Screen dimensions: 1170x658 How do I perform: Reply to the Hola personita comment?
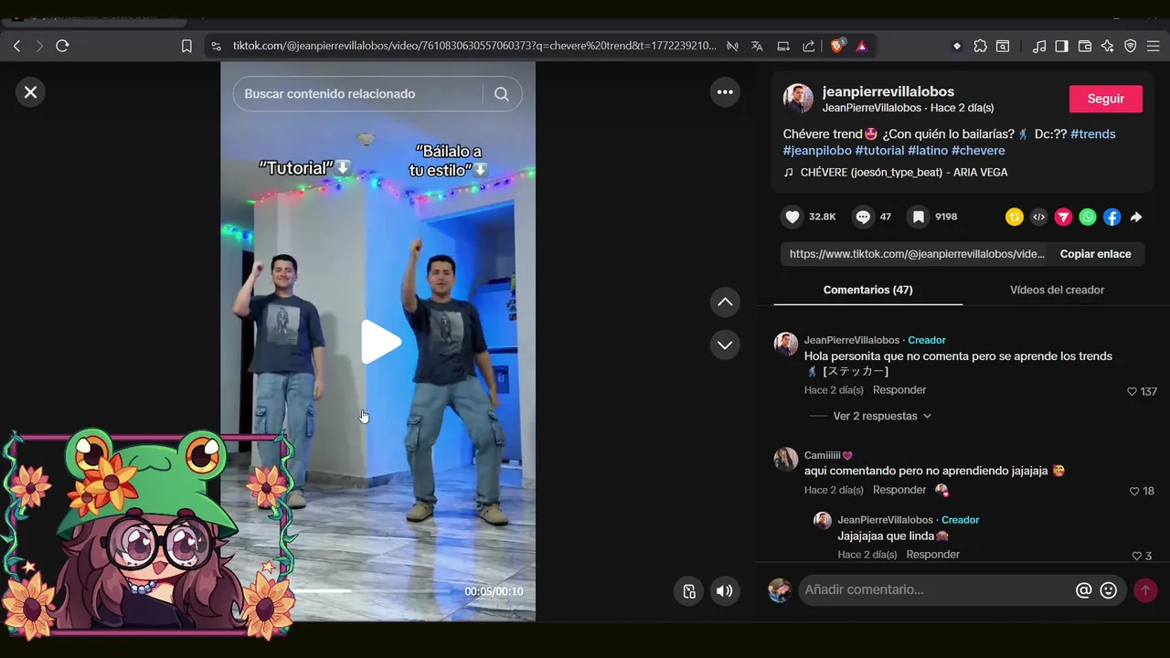[x=899, y=390]
